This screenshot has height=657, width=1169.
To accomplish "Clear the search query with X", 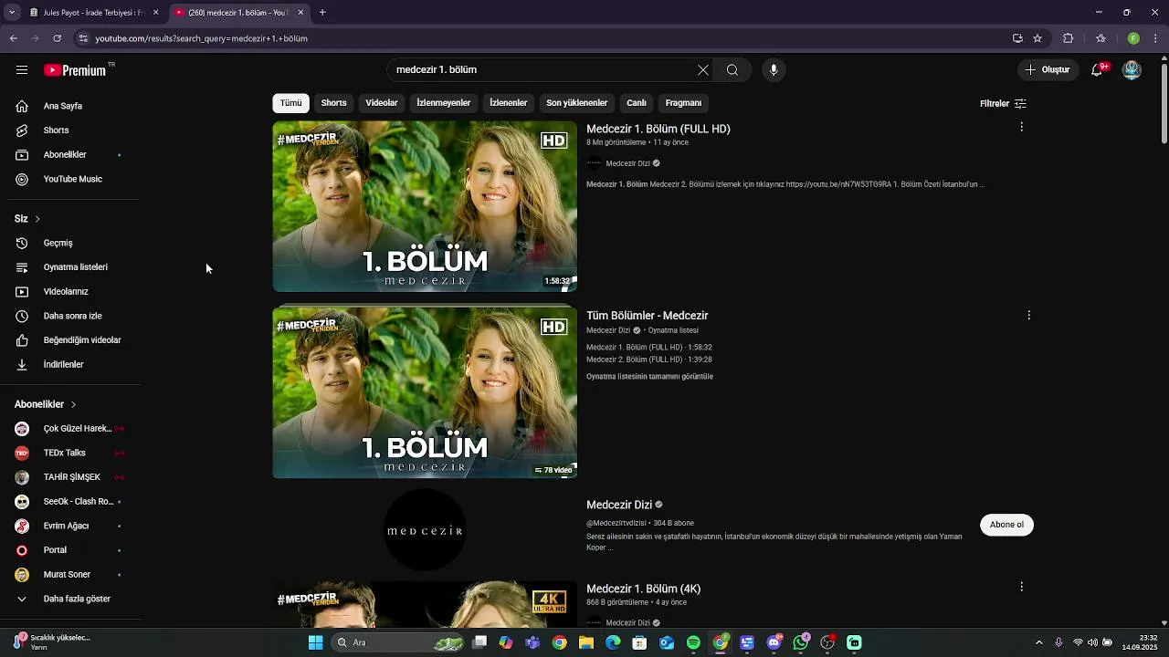I will 702,70.
